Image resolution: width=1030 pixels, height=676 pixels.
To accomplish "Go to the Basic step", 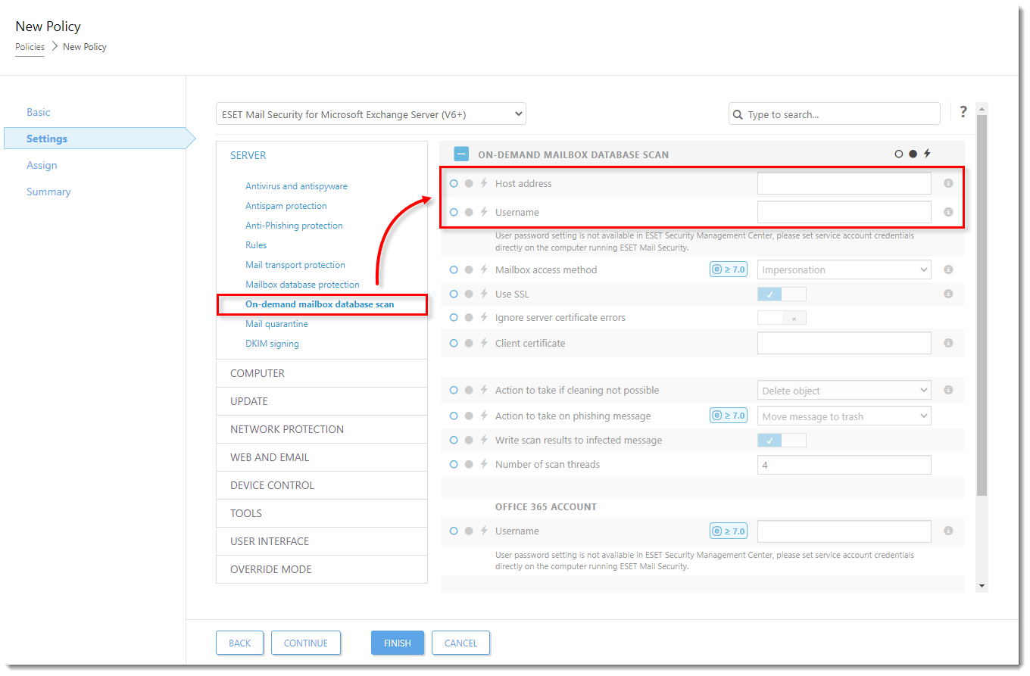I will tap(39, 112).
